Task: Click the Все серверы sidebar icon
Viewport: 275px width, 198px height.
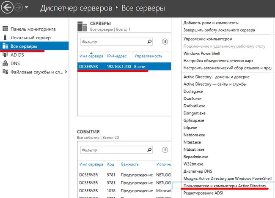Action: pos(5,46)
